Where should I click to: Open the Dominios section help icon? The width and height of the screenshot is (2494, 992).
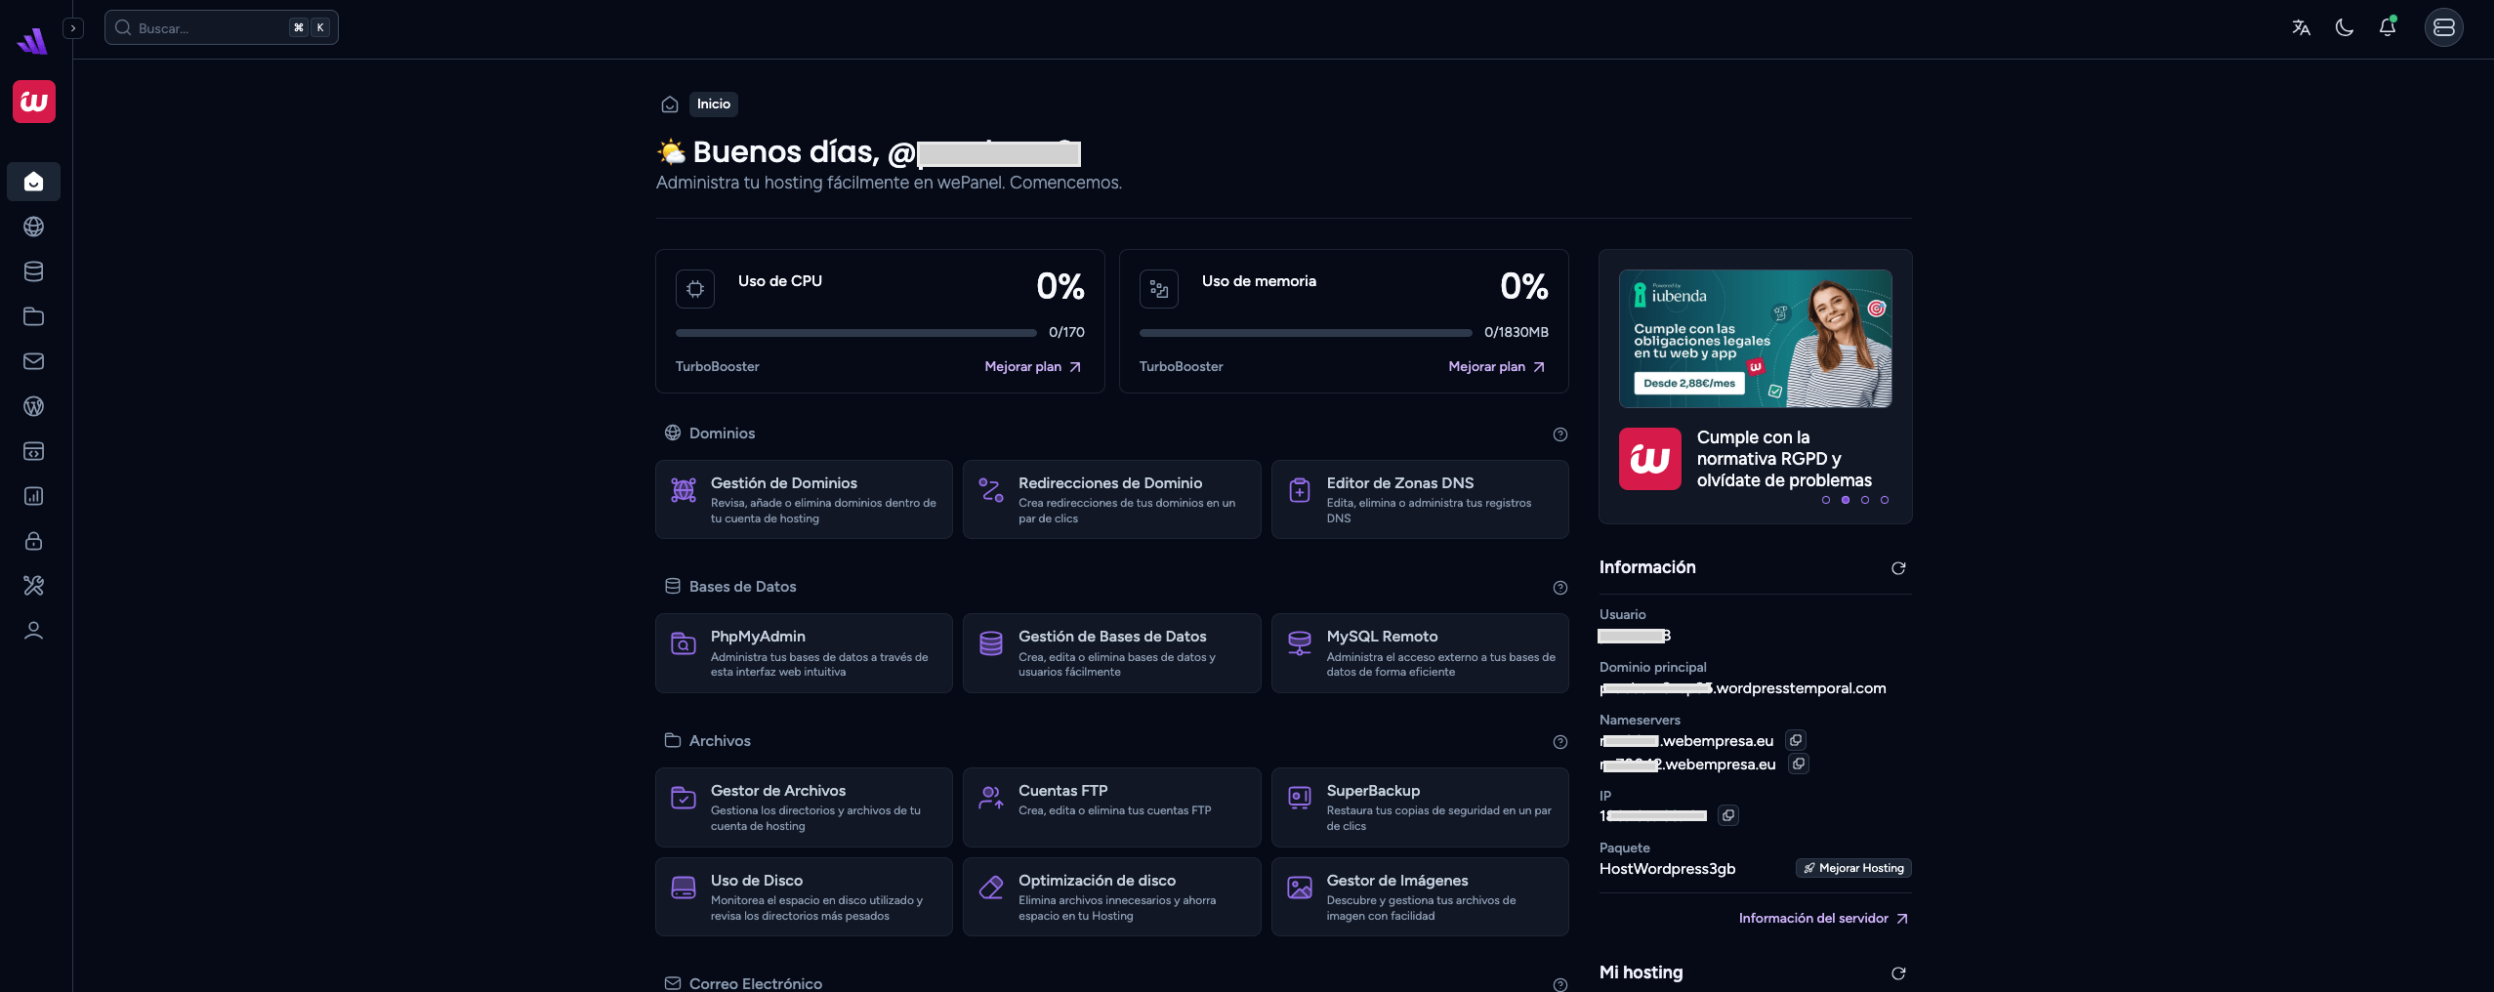1560,434
